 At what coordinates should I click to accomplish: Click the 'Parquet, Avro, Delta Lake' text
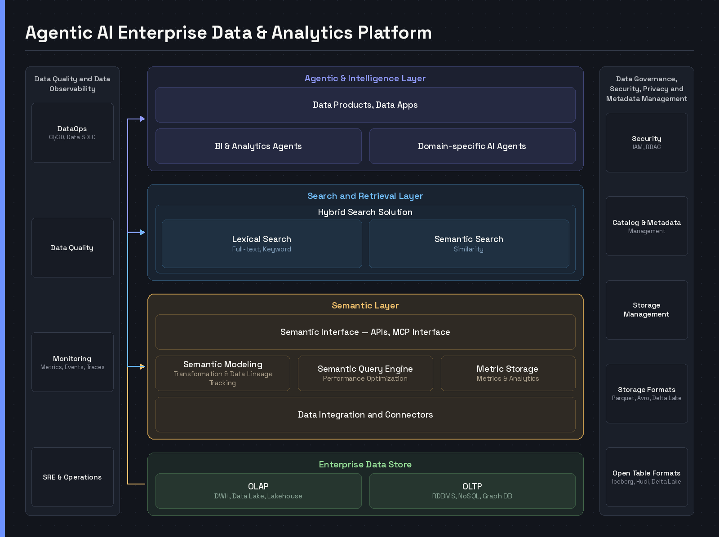[647, 398]
